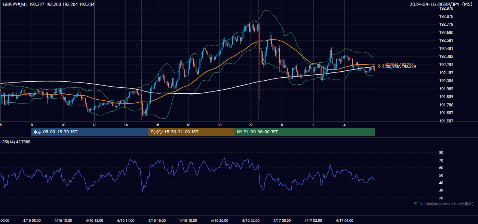Click the 191.885 price axis label
The height and width of the screenshot is (224, 478).
click(x=446, y=97)
